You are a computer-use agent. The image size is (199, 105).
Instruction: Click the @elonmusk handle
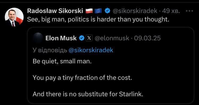point(112,38)
